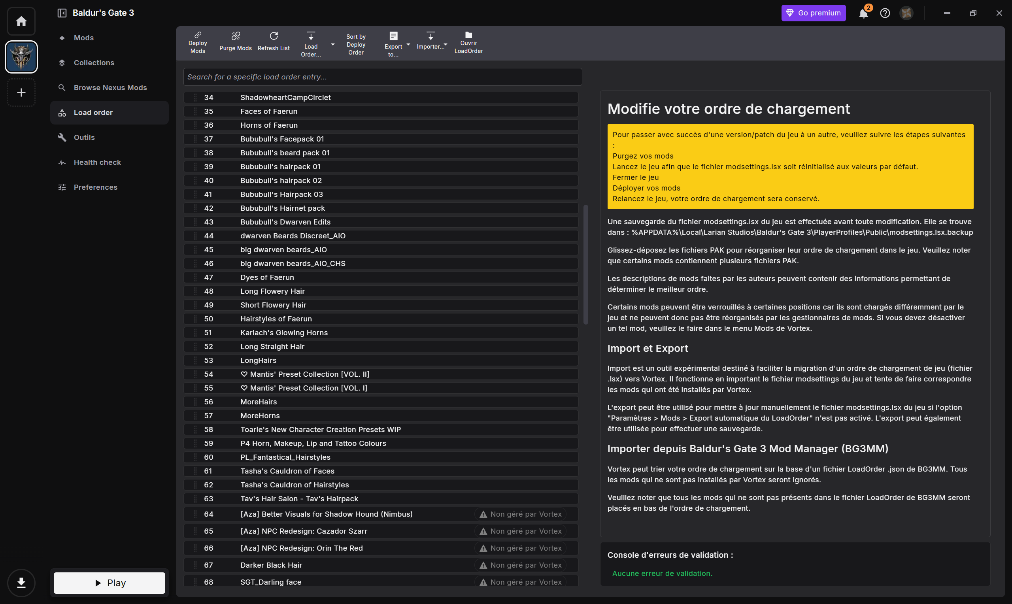Open the Outils page
The width and height of the screenshot is (1012, 604).
click(x=109, y=138)
